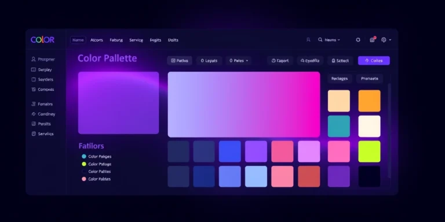
Task: Click the sun-shaped settings icon
Action: tap(358, 40)
